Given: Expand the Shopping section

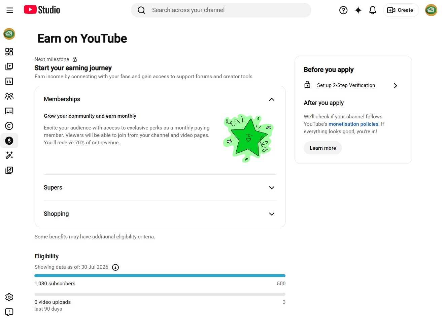Looking at the screenshot, I should pyautogui.click(x=272, y=214).
